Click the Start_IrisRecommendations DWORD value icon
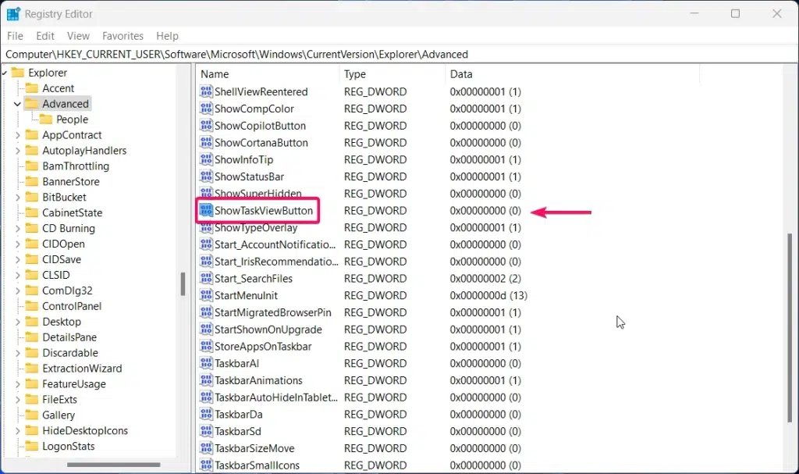The image size is (799, 474). click(206, 262)
